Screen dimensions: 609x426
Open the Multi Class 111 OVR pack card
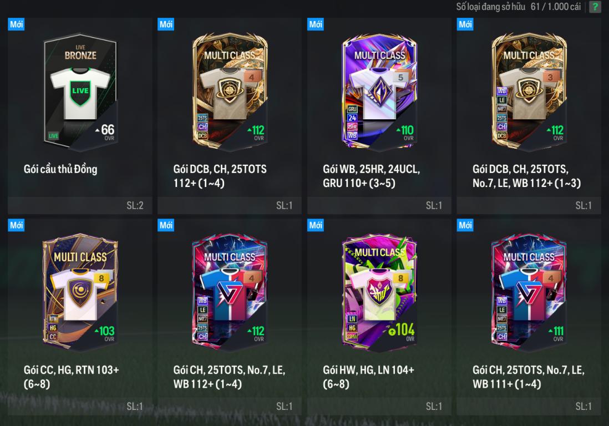529,292
